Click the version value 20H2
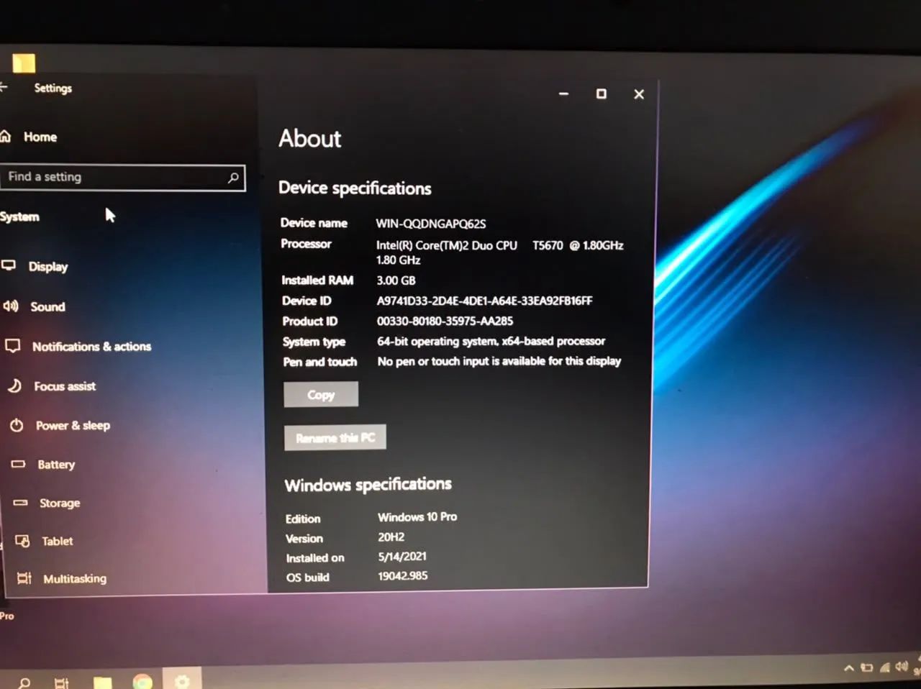The height and width of the screenshot is (689, 921). (391, 537)
